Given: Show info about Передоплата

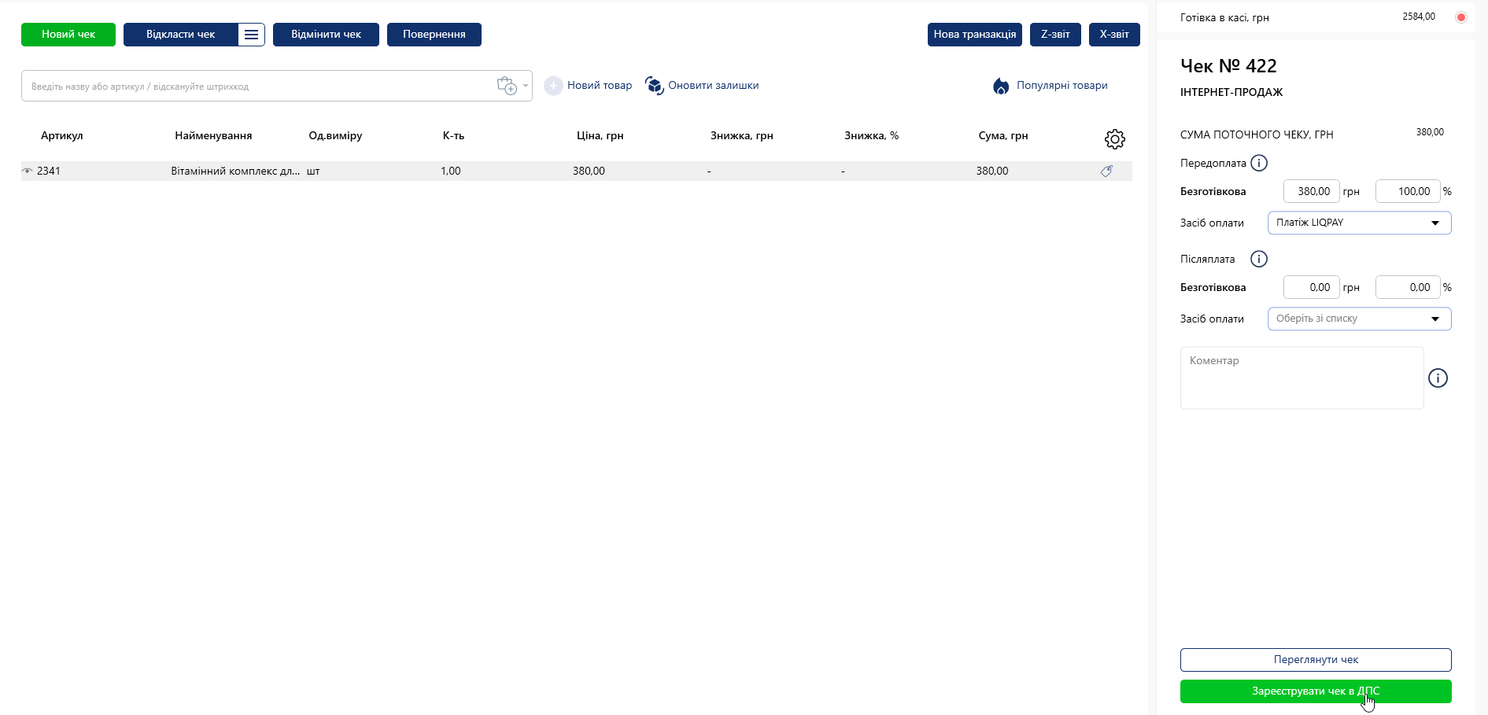Looking at the screenshot, I should click(x=1259, y=163).
